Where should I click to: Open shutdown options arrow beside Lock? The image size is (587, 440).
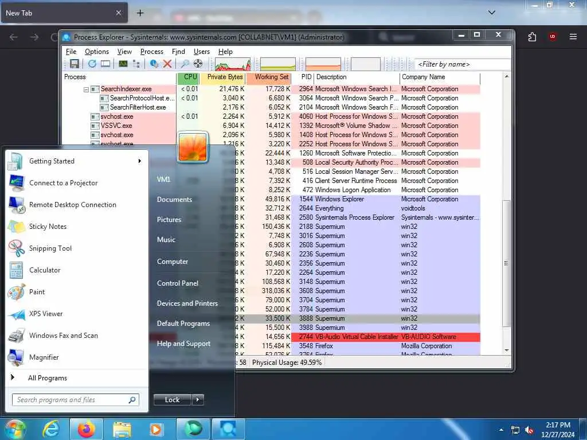pyautogui.click(x=198, y=400)
